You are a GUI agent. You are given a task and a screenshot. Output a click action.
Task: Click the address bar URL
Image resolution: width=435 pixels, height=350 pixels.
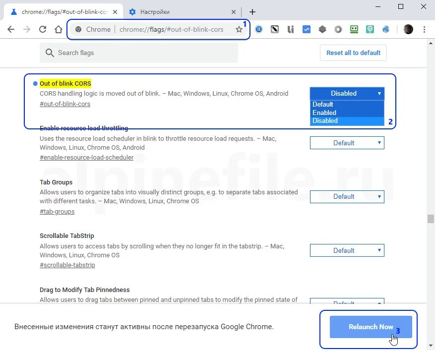(171, 29)
